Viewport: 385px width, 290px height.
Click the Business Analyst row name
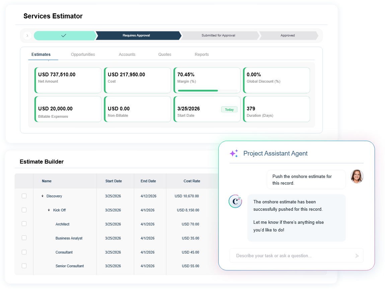point(69,238)
